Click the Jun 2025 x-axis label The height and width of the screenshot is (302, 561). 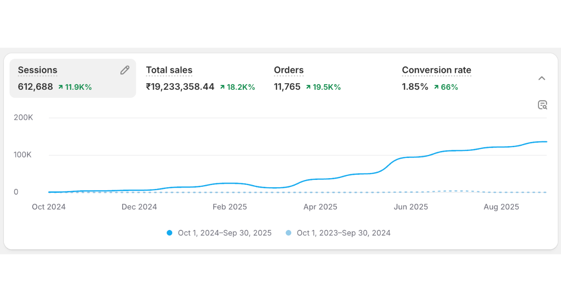point(411,207)
